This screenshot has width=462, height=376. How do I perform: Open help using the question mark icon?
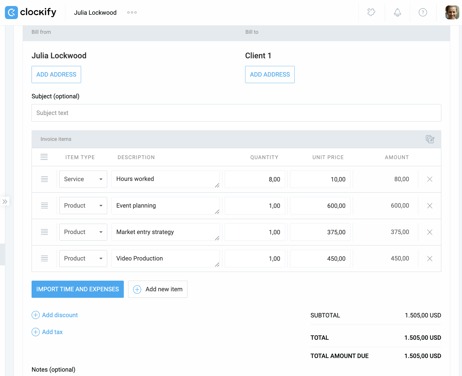(x=423, y=13)
